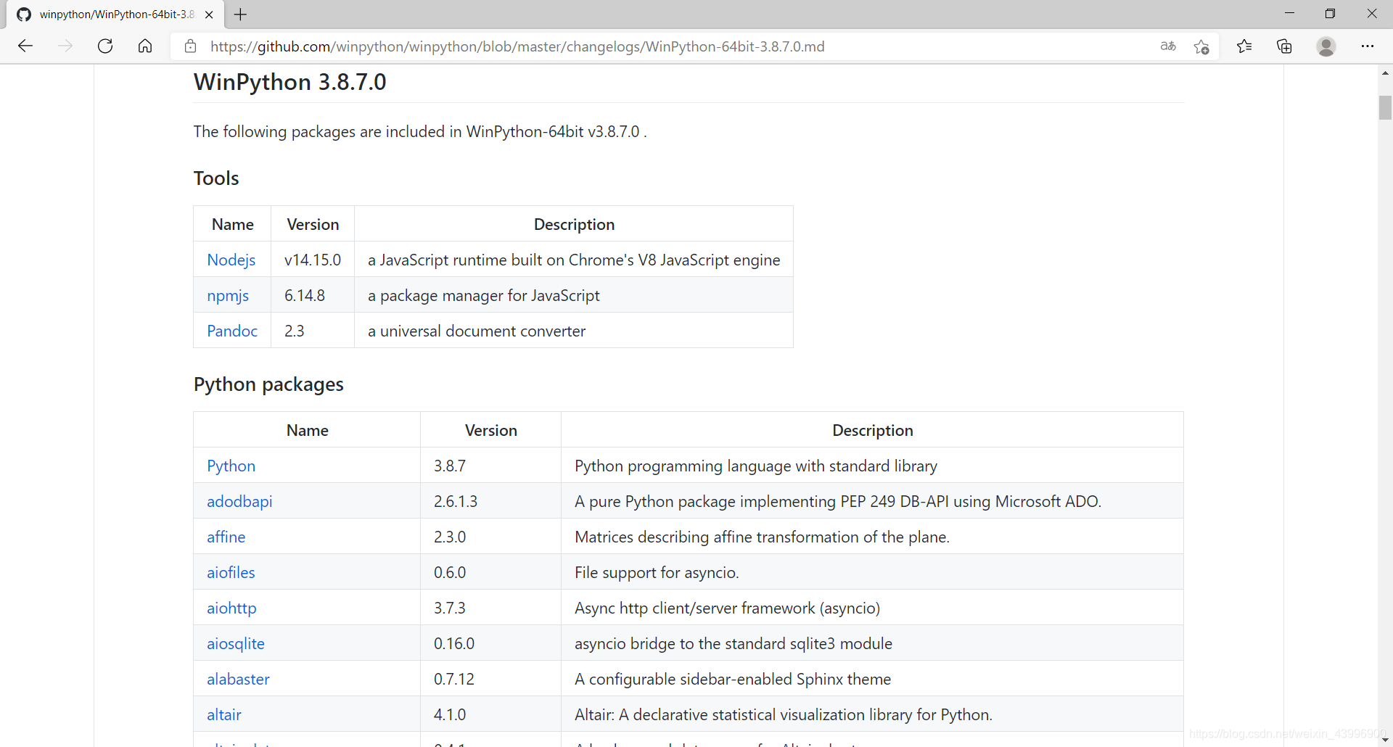The image size is (1393, 747).
Task: Open the Nodejs link
Action: click(231, 260)
